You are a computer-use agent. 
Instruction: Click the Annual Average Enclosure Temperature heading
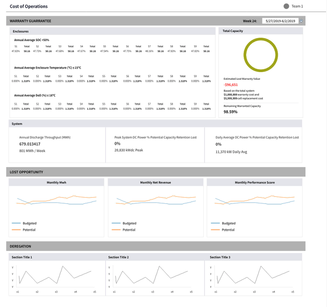coord(47,68)
